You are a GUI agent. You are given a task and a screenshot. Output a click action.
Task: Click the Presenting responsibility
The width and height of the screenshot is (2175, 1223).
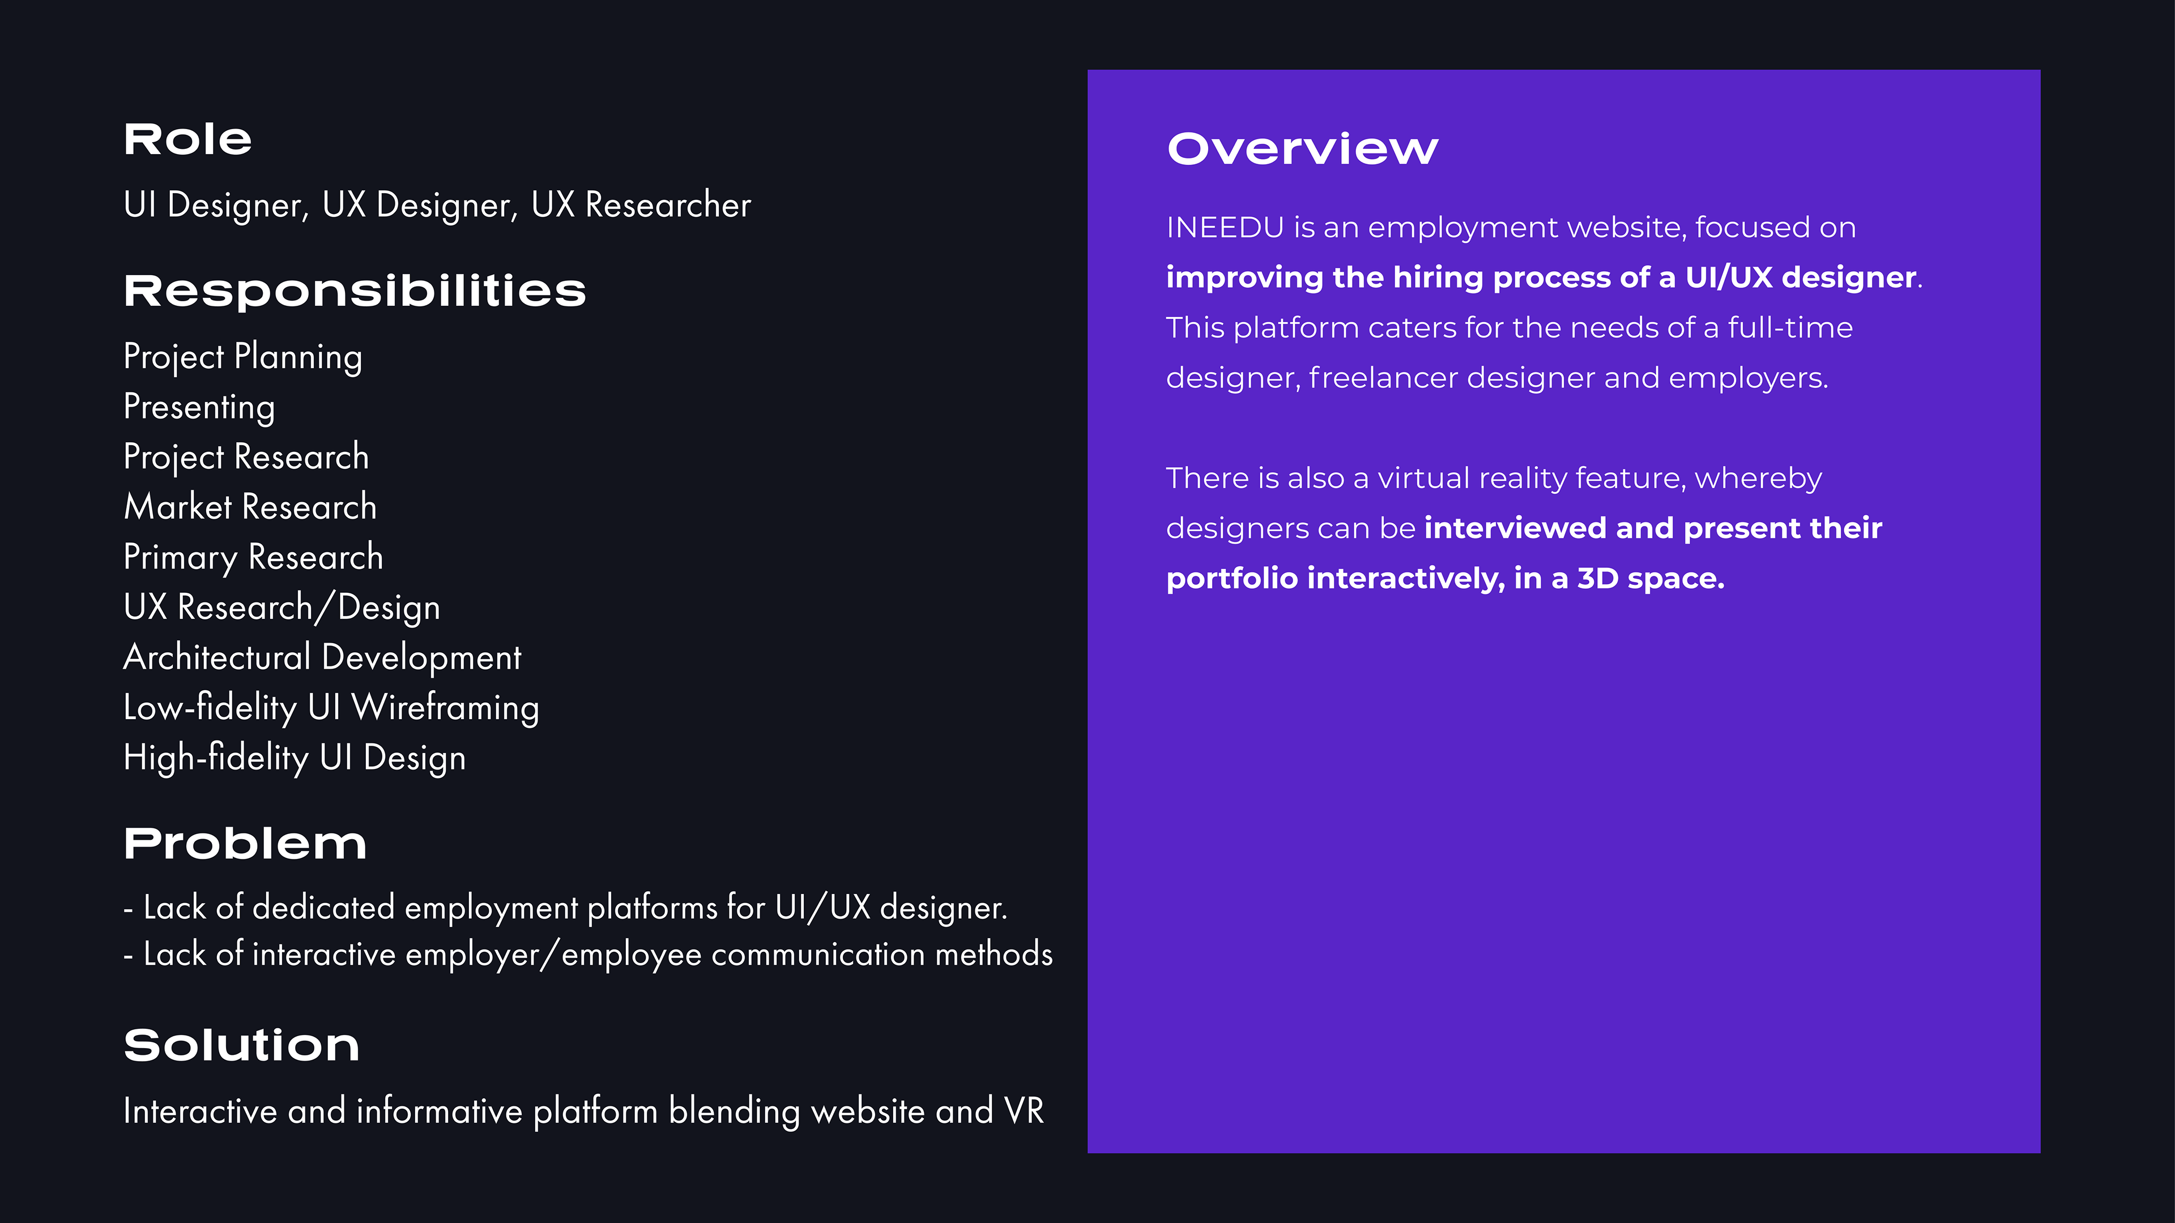pos(199,407)
